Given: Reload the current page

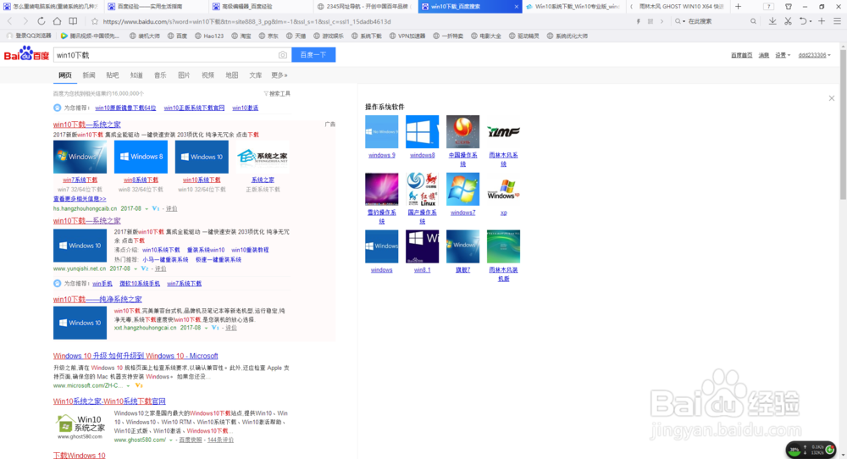Looking at the screenshot, I should [41, 21].
